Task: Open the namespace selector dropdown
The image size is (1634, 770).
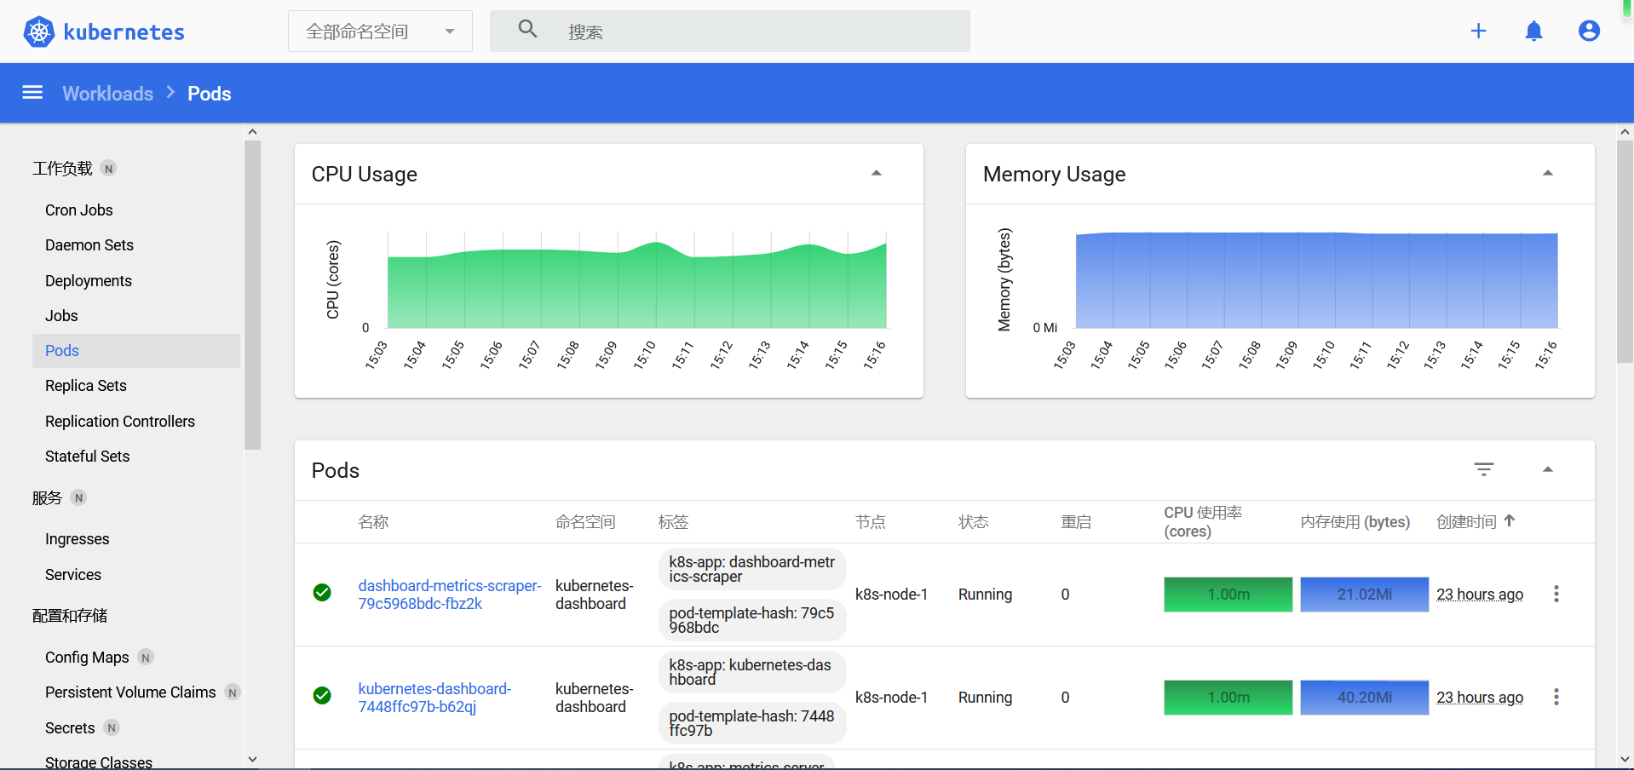Action: 380,32
